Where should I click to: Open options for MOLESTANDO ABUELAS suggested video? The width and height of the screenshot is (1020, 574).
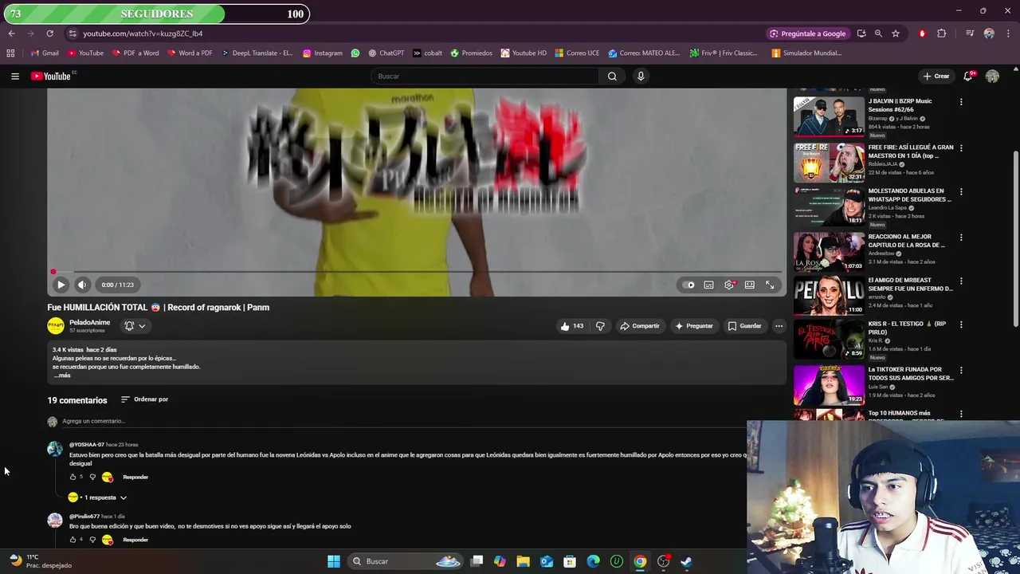[961, 191]
